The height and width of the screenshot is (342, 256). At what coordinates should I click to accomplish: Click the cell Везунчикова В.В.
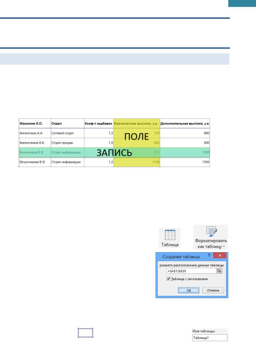[35, 162]
